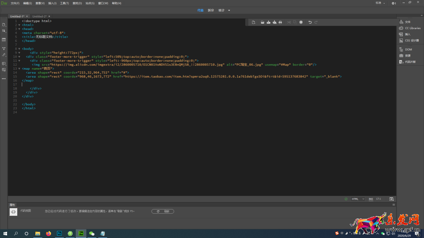This screenshot has height=238, width=424.
Task: Click Expand All code icon in left sidebar
Action: 4,49
